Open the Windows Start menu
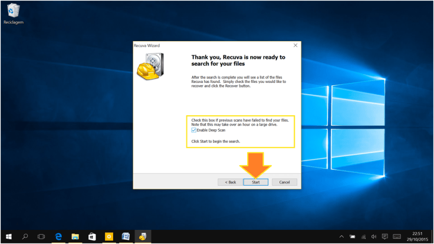This screenshot has height=244, width=434. point(8,236)
